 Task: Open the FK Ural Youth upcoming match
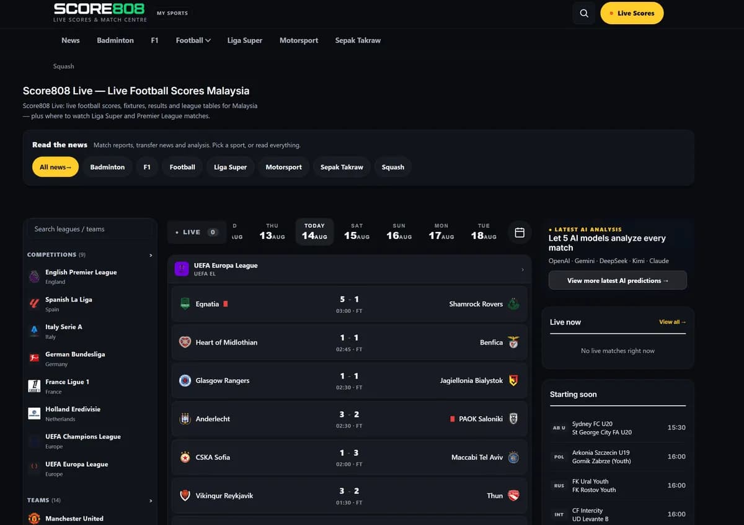click(x=618, y=485)
